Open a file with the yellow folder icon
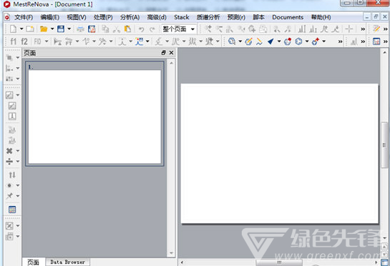The width and height of the screenshot is (390, 266). (44, 29)
